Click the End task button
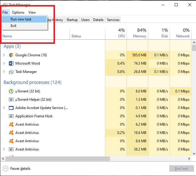The width and height of the screenshot is (196, 176). point(182,169)
